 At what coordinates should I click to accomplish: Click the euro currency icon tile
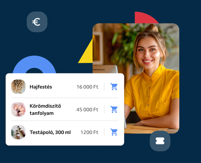coord(37,22)
